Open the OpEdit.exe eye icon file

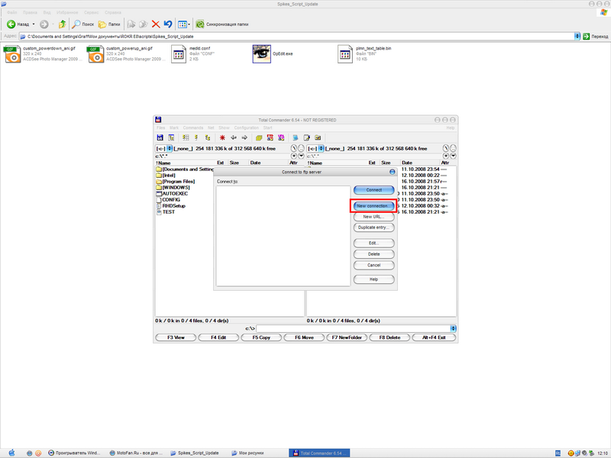click(x=261, y=53)
